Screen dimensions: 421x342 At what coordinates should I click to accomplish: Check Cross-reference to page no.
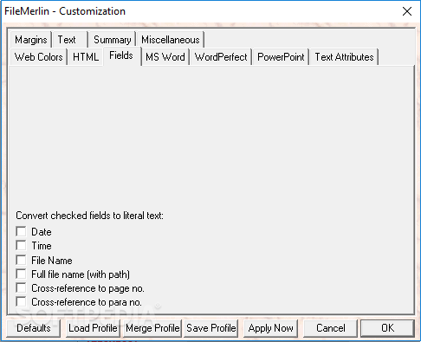pos(21,288)
